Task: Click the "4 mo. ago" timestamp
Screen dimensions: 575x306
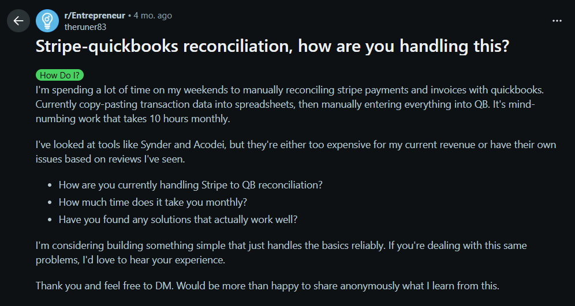Action: 152,16
